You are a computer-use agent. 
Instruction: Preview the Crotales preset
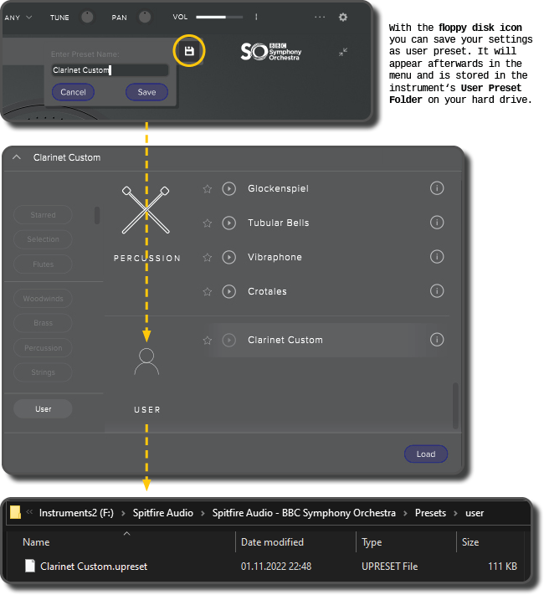tap(229, 291)
